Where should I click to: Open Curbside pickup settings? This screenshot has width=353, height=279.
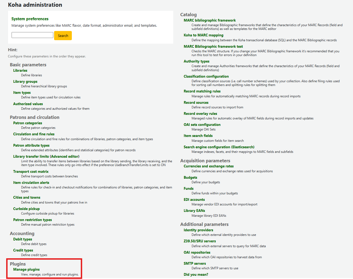click(x=26, y=209)
